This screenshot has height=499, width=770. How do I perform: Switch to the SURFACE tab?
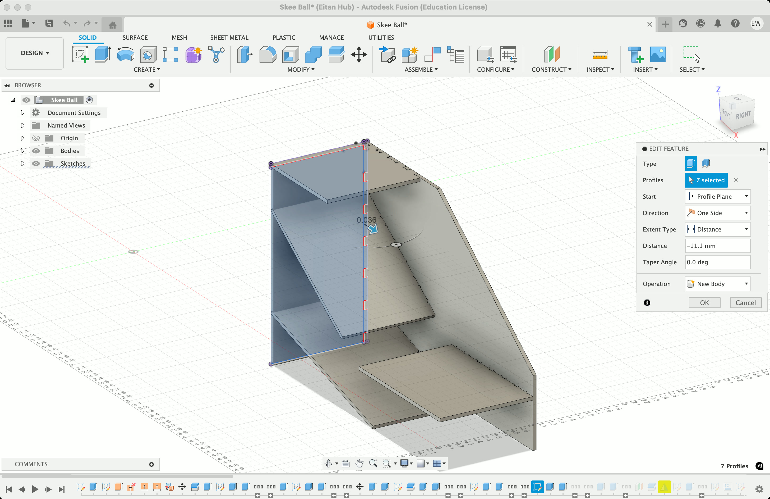pyautogui.click(x=135, y=38)
